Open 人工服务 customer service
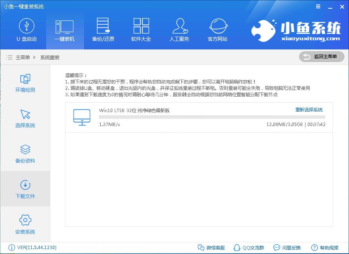 pyautogui.click(x=179, y=30)
